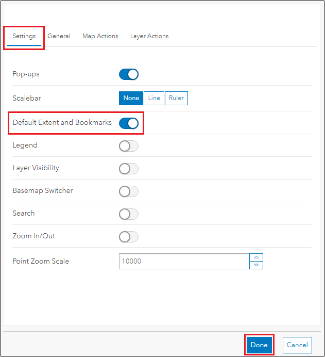Select Line scalebar option

click(x=154, y=98)
